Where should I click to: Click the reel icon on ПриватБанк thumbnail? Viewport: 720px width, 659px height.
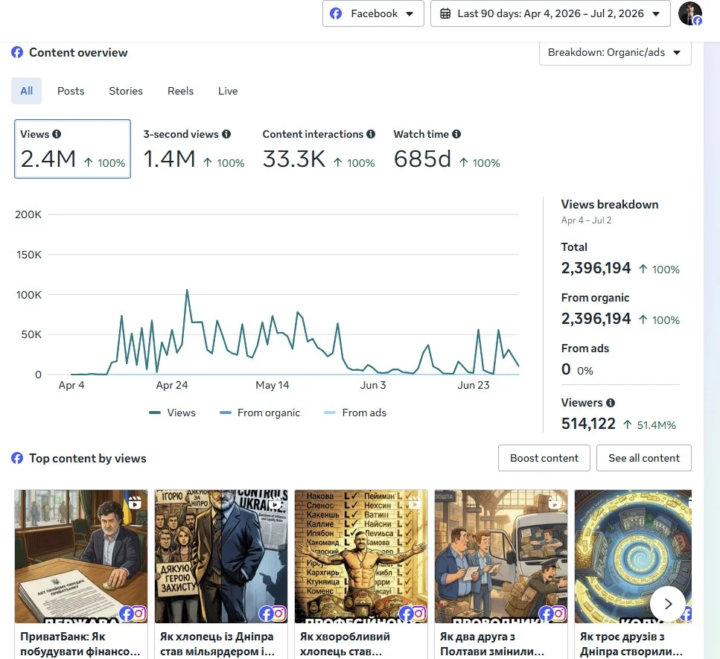pyautogui.click(x=135, y=503)
